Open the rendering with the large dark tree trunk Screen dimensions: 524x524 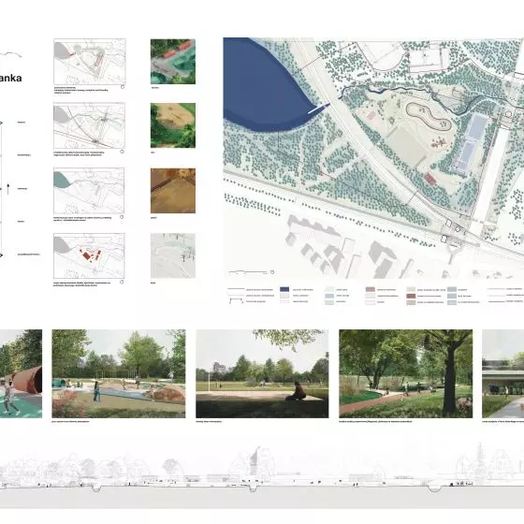[x=406, y=373]
